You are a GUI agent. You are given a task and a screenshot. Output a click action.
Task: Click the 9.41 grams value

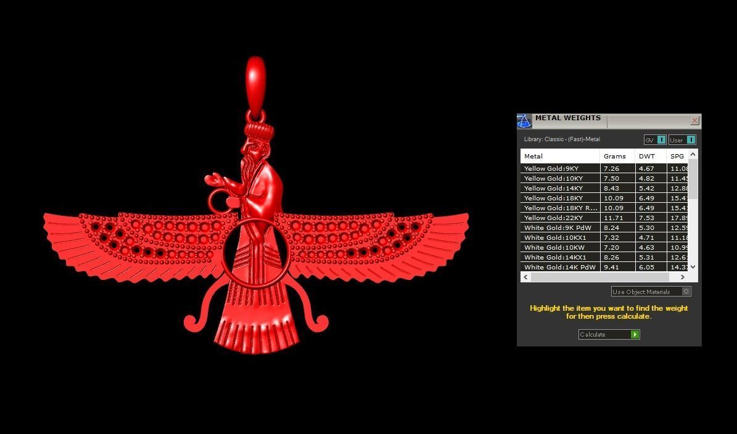click(x=612, y=267)
